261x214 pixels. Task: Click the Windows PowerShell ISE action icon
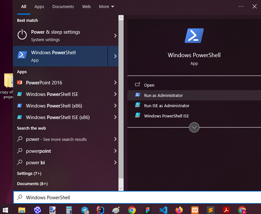click(138, 115)
